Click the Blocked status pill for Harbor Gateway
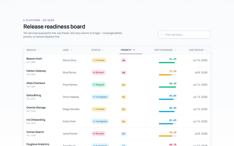Screen dimensions: 234x146 (x=98, y=72)
